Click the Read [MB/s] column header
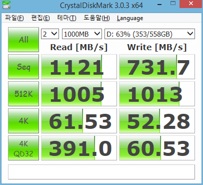 79,47
